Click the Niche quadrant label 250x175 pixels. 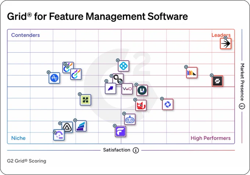(x=18, y=138)
